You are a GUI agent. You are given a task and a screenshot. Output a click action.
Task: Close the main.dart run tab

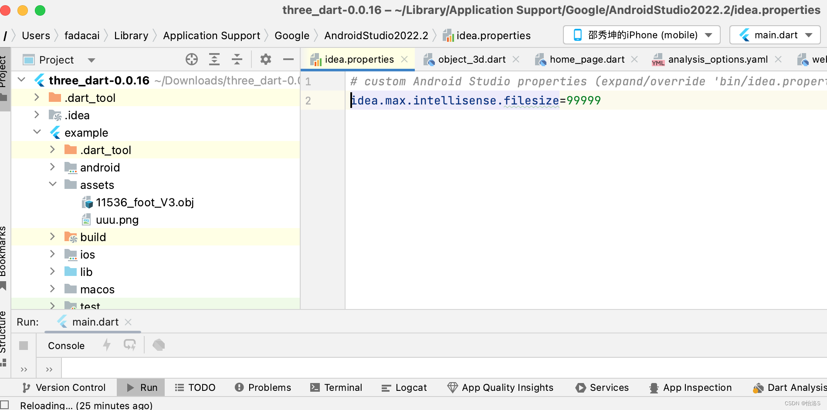pos(128,322)
